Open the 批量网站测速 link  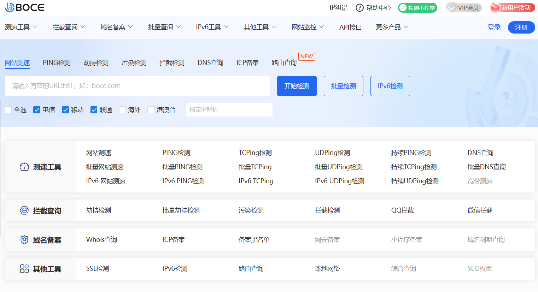click(x=105, y=167)
